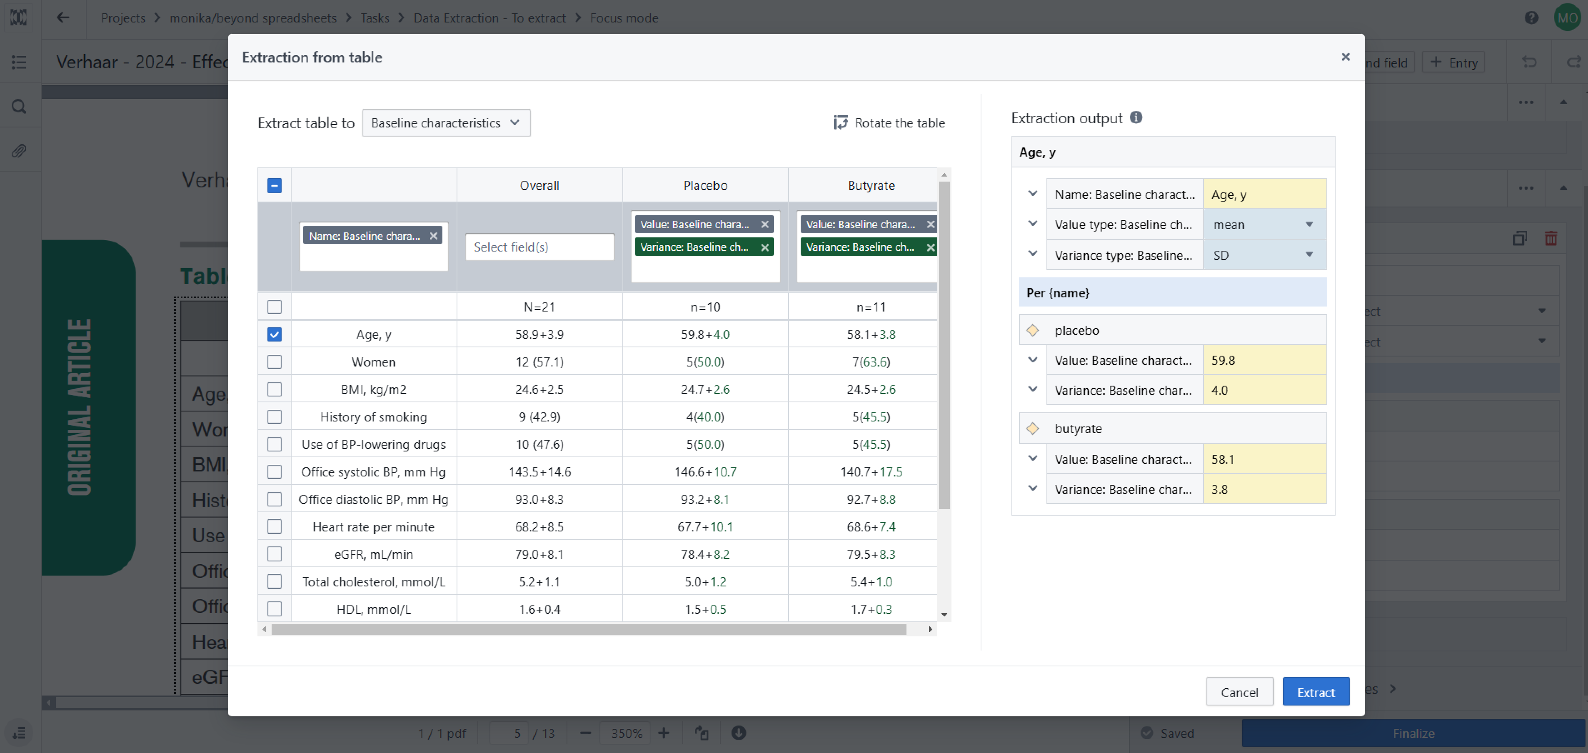Click the diamond icon next to placebo
This screenshot has width=1588, height=753.
point(1033,330)
